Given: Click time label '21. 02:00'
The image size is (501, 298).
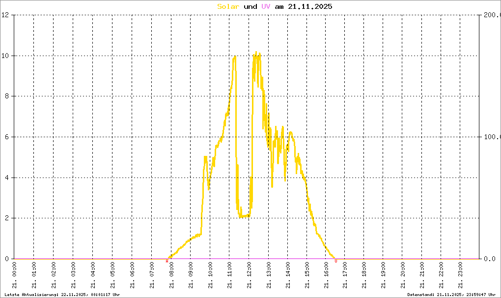Looking at the screenshot, I should [x=54, y=275].
